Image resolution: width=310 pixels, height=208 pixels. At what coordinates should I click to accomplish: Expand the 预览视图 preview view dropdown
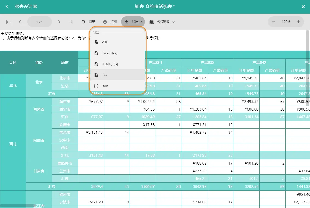(x=162, y=22)
